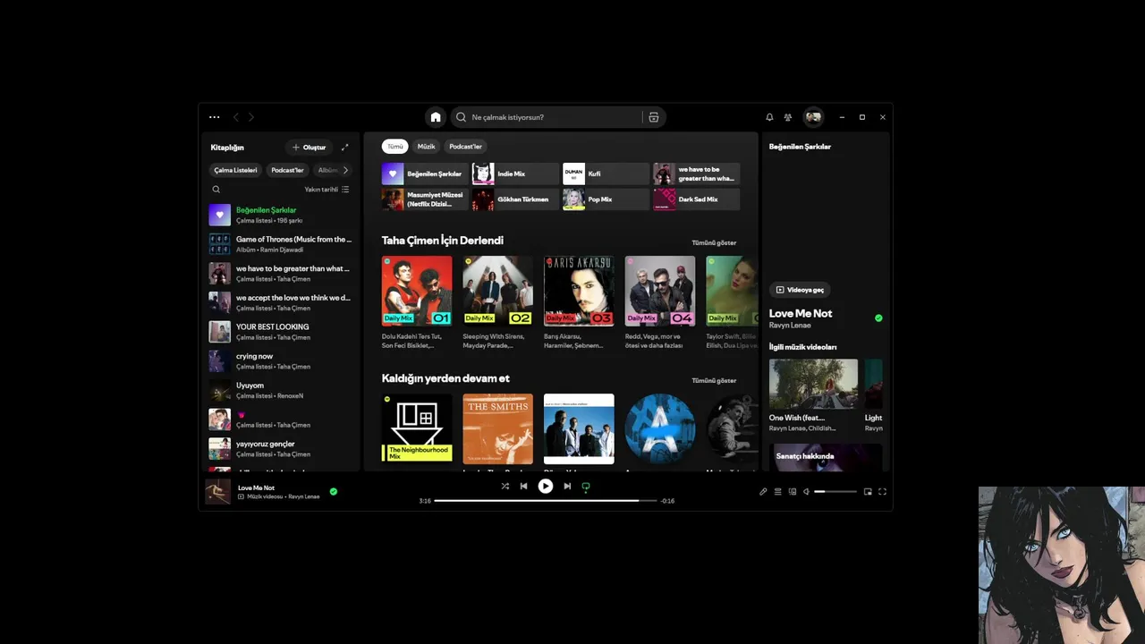This screenshot has height=644, width=1145.
Task: Open 'crying now' playlist in library
Action: 281,361
